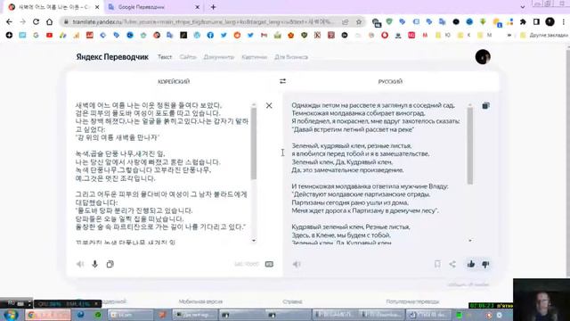Go back in browser history
The height and width of the screenshot is (321, 570).
point(9,21)
